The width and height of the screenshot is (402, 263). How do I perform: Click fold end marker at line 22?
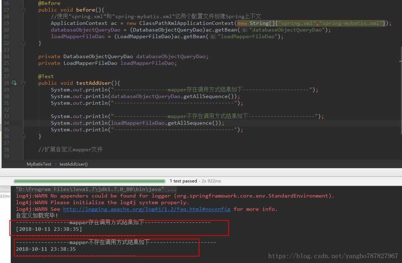(23, 43)
